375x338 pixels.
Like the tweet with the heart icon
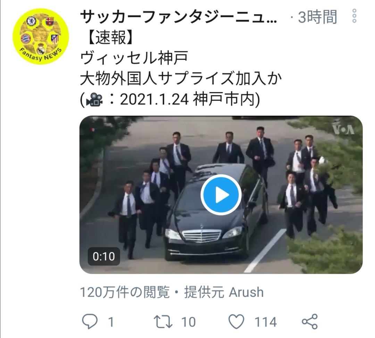(236, 321)
